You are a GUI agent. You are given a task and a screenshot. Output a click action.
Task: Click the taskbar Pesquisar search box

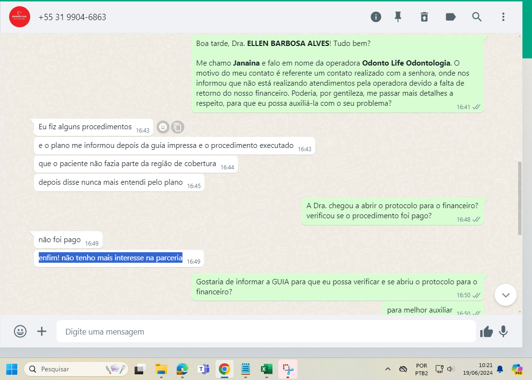pos(76,369)
